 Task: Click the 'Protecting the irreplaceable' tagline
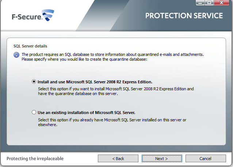35,159
